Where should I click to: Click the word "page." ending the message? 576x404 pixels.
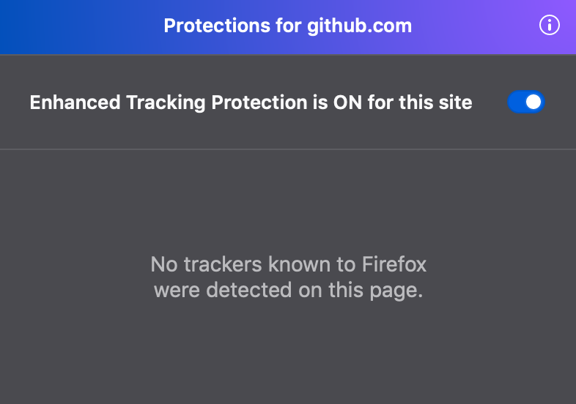399,291
